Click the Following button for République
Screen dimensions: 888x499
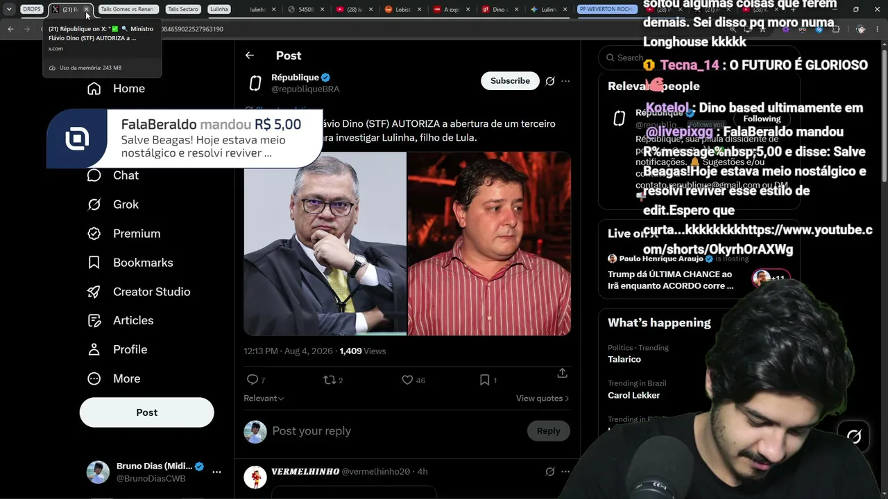[762, 119]
